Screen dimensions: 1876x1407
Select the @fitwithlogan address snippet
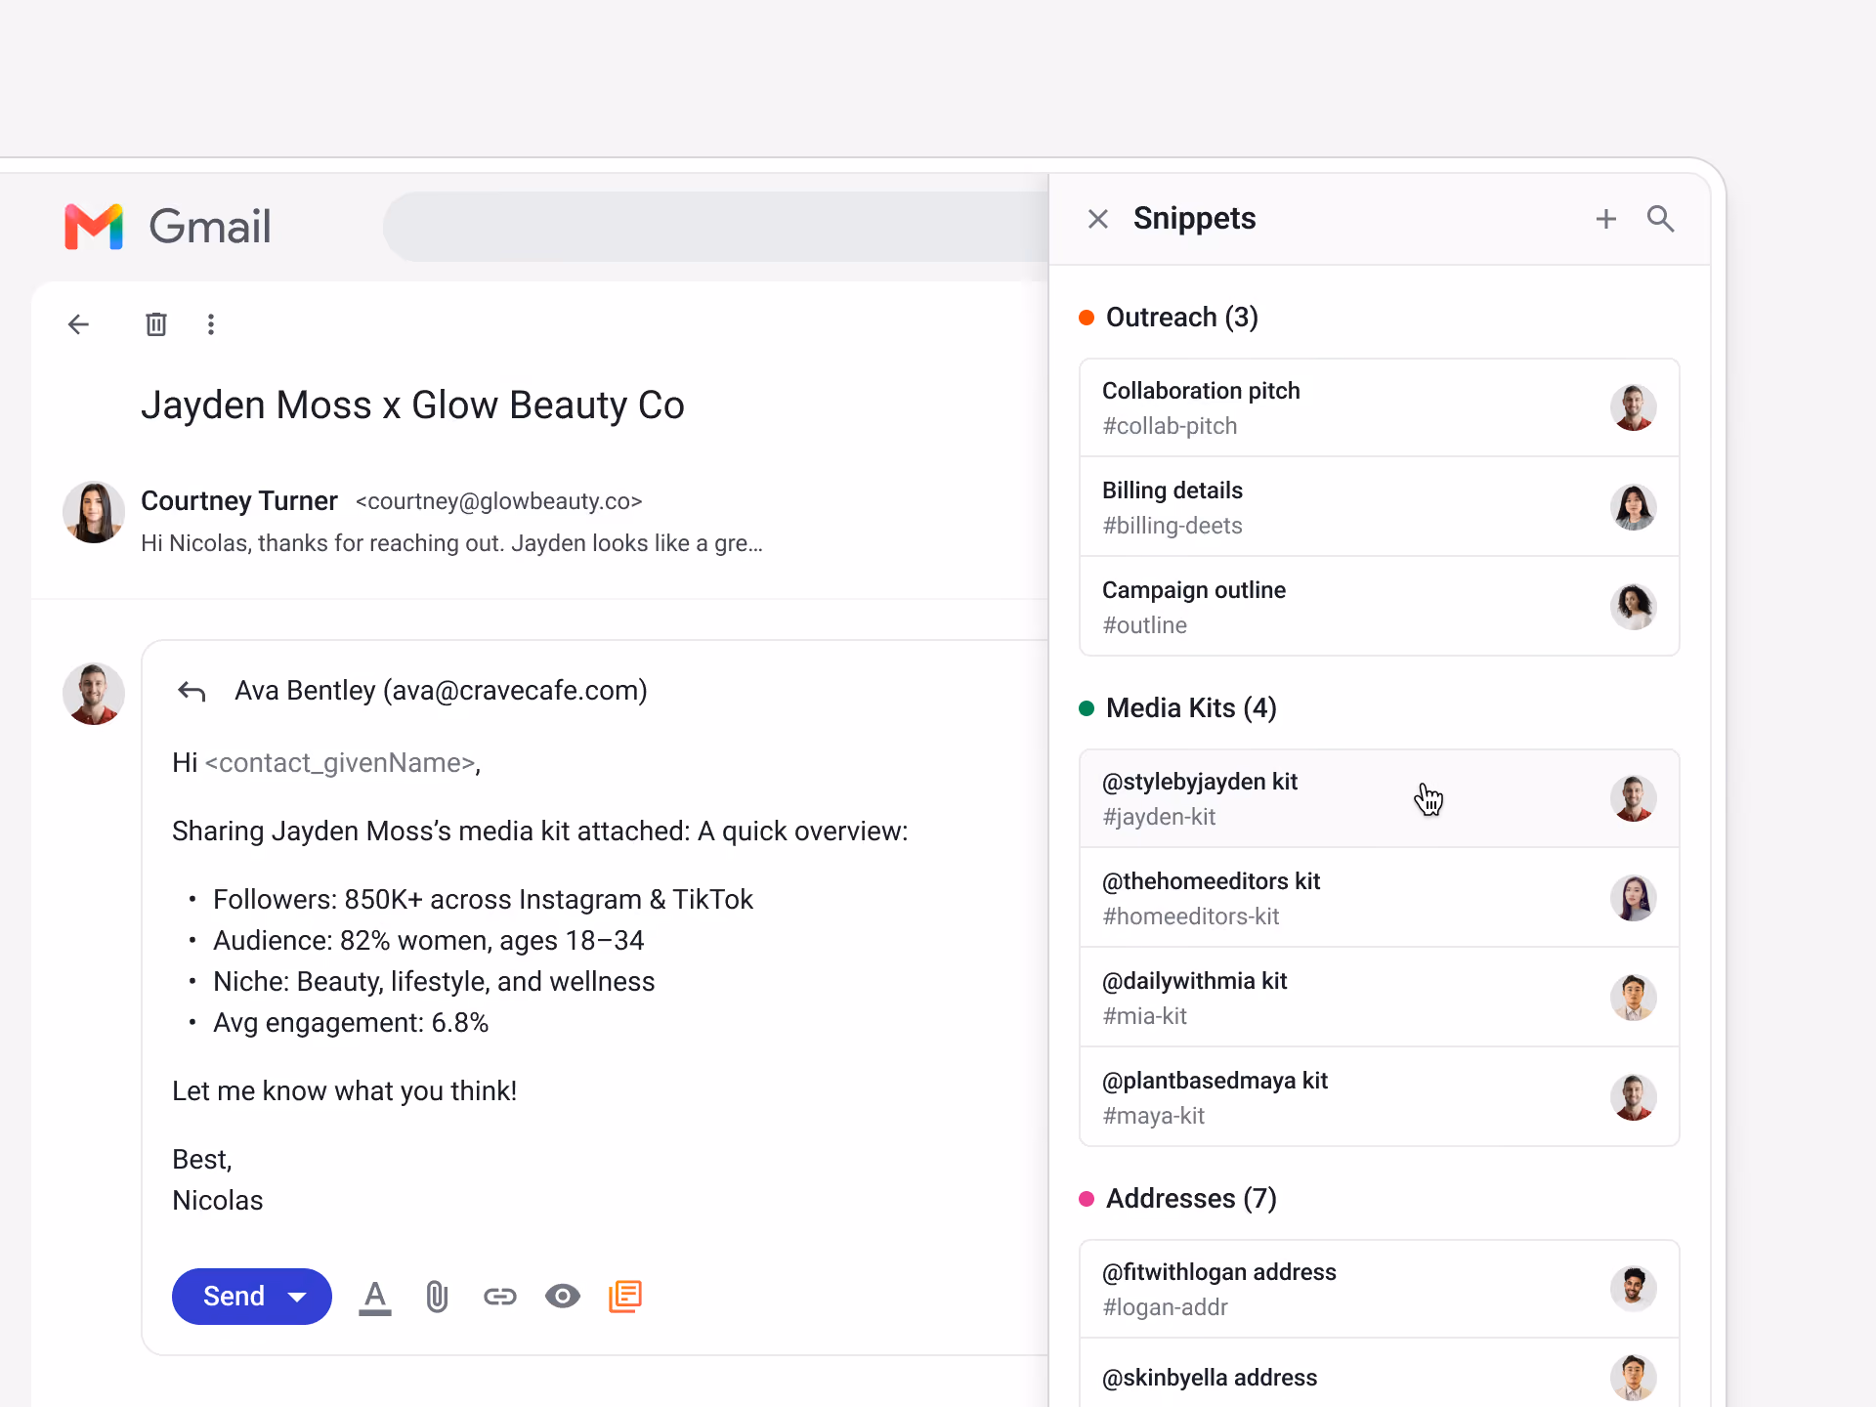pos(1380,1289)
